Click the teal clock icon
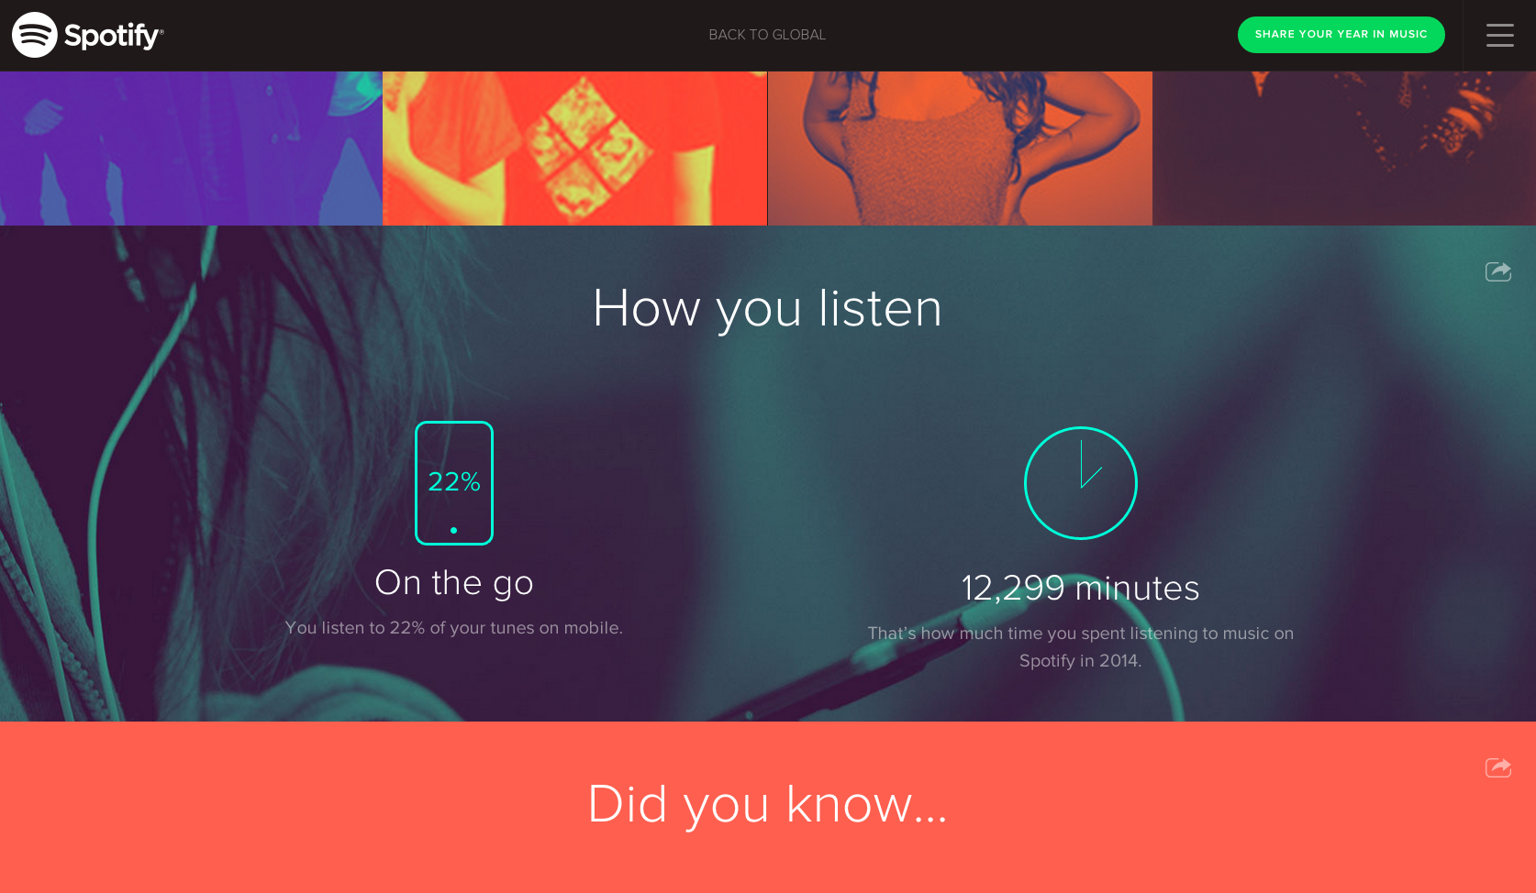The image size is (1536, 893). click(x=1081, y=483)
